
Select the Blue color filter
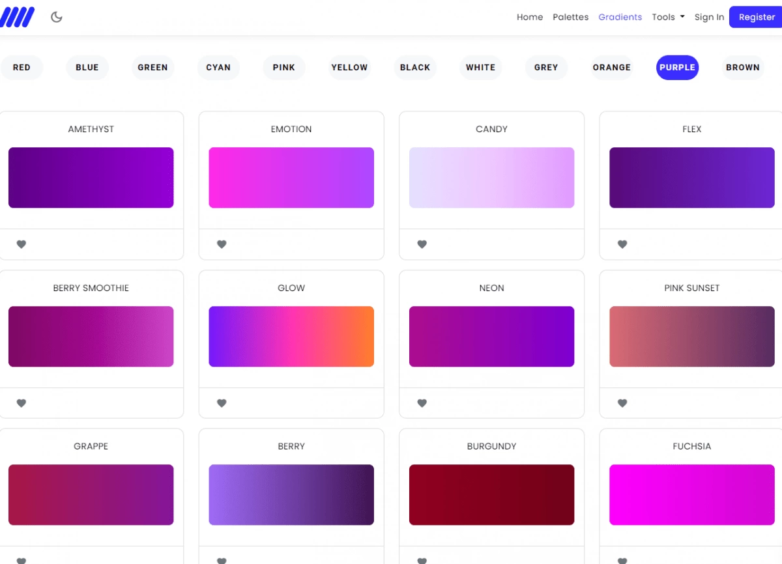87,67
